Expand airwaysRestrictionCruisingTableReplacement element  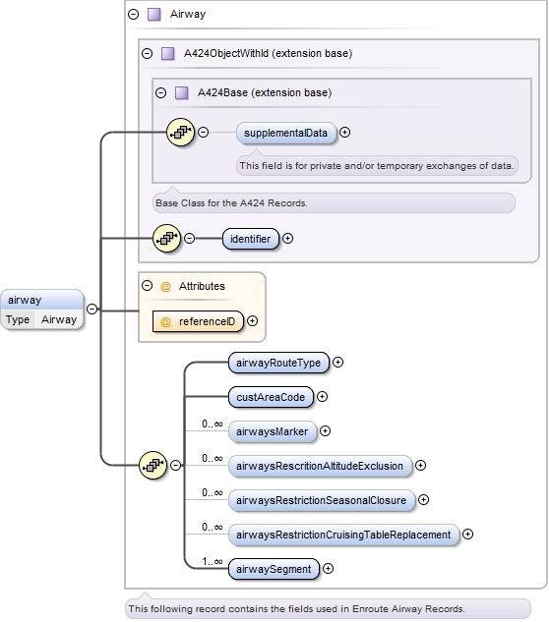click(x=468, y=535)
